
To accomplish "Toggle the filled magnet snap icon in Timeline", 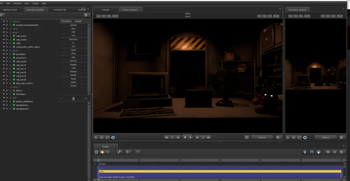I will click(319, 152).
